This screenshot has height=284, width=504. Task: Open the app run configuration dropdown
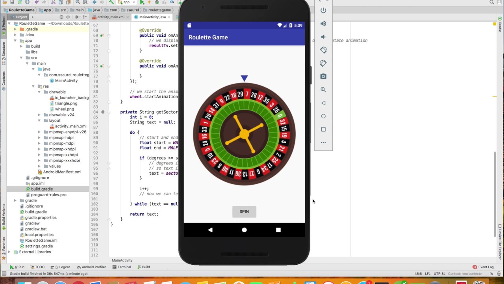126,2
